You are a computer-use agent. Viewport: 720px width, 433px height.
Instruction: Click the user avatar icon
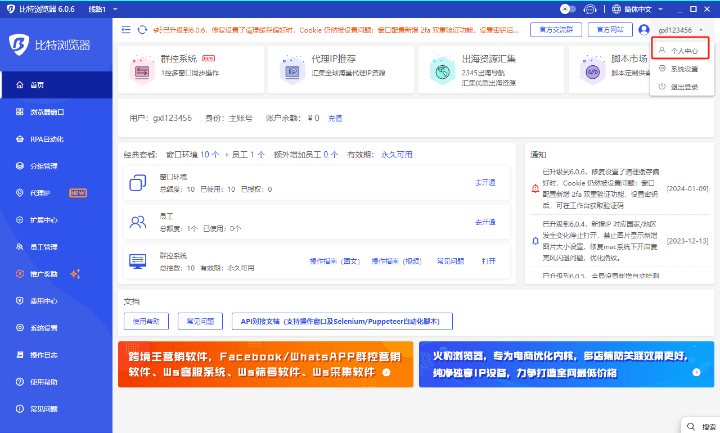(x=645, y=30)
